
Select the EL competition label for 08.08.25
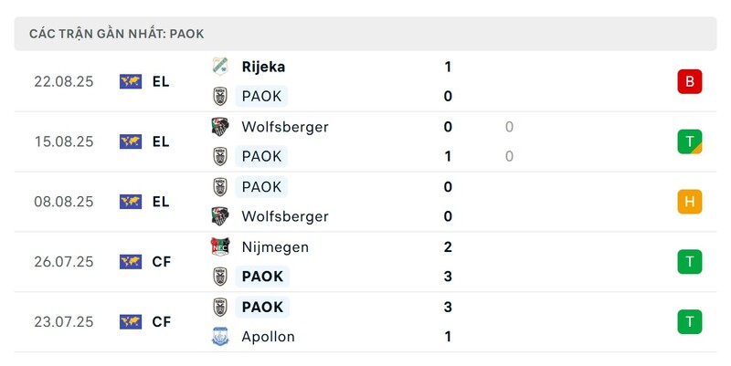pyautogui.click(x=161, y=202)
